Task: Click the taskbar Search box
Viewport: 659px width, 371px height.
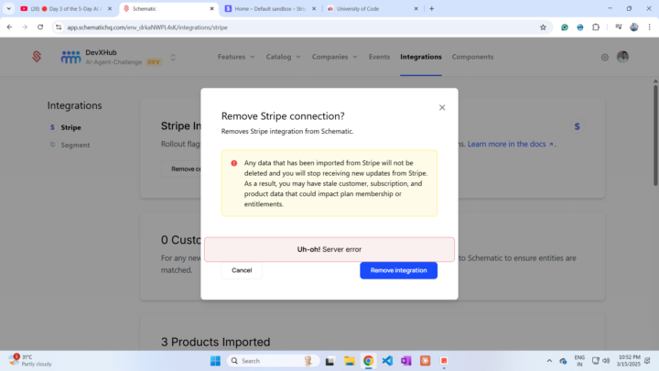Action: (273, 361)
